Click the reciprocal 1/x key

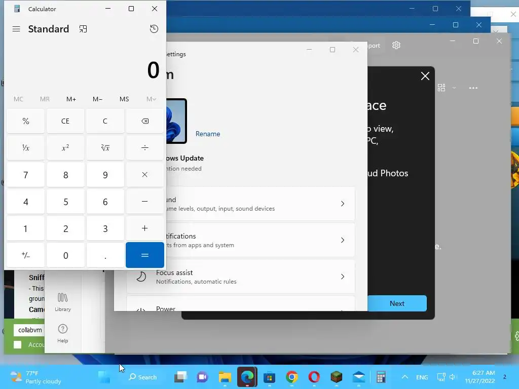coord(25,147)
